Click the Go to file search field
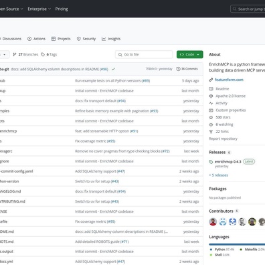The height and width of the screenshot is (265, 265). coord(144,54)
